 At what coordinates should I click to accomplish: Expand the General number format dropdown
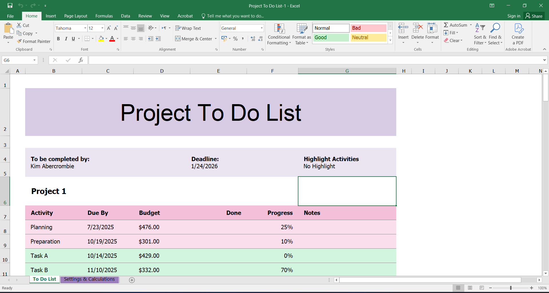261,28
